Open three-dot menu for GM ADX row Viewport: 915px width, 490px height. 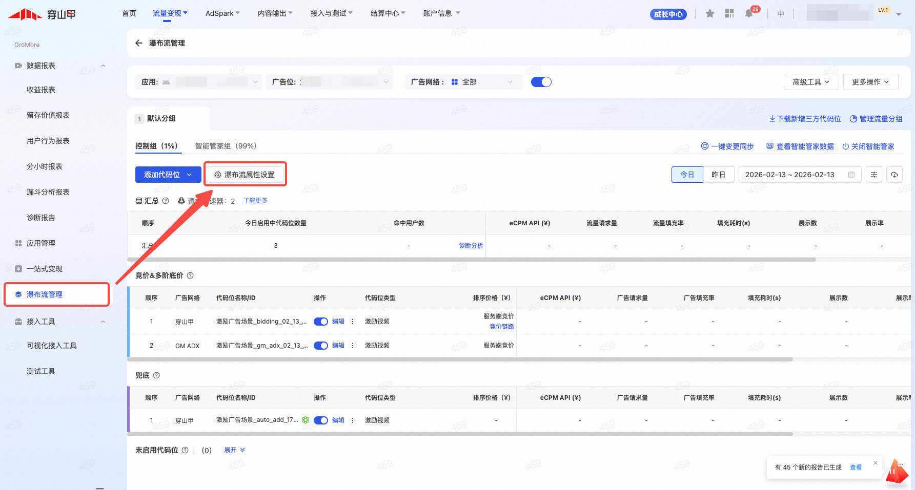tap(353, 346)
